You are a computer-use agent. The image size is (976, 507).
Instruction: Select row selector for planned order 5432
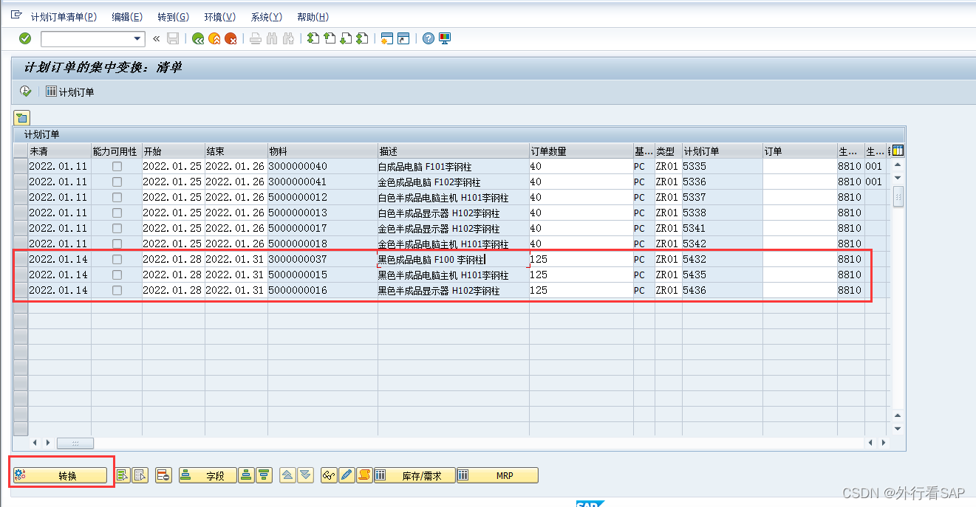[x=21, y=260]
